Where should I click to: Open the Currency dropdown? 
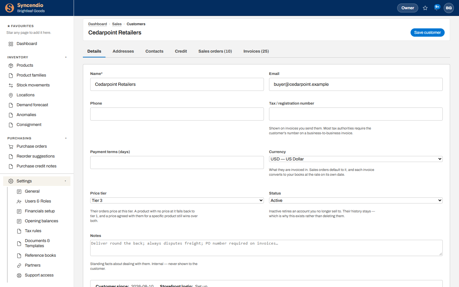point(356,159)
